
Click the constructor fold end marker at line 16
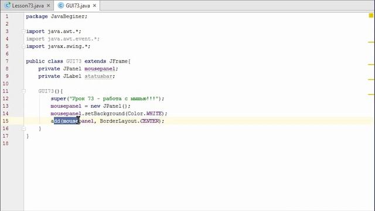coord(23,128)
